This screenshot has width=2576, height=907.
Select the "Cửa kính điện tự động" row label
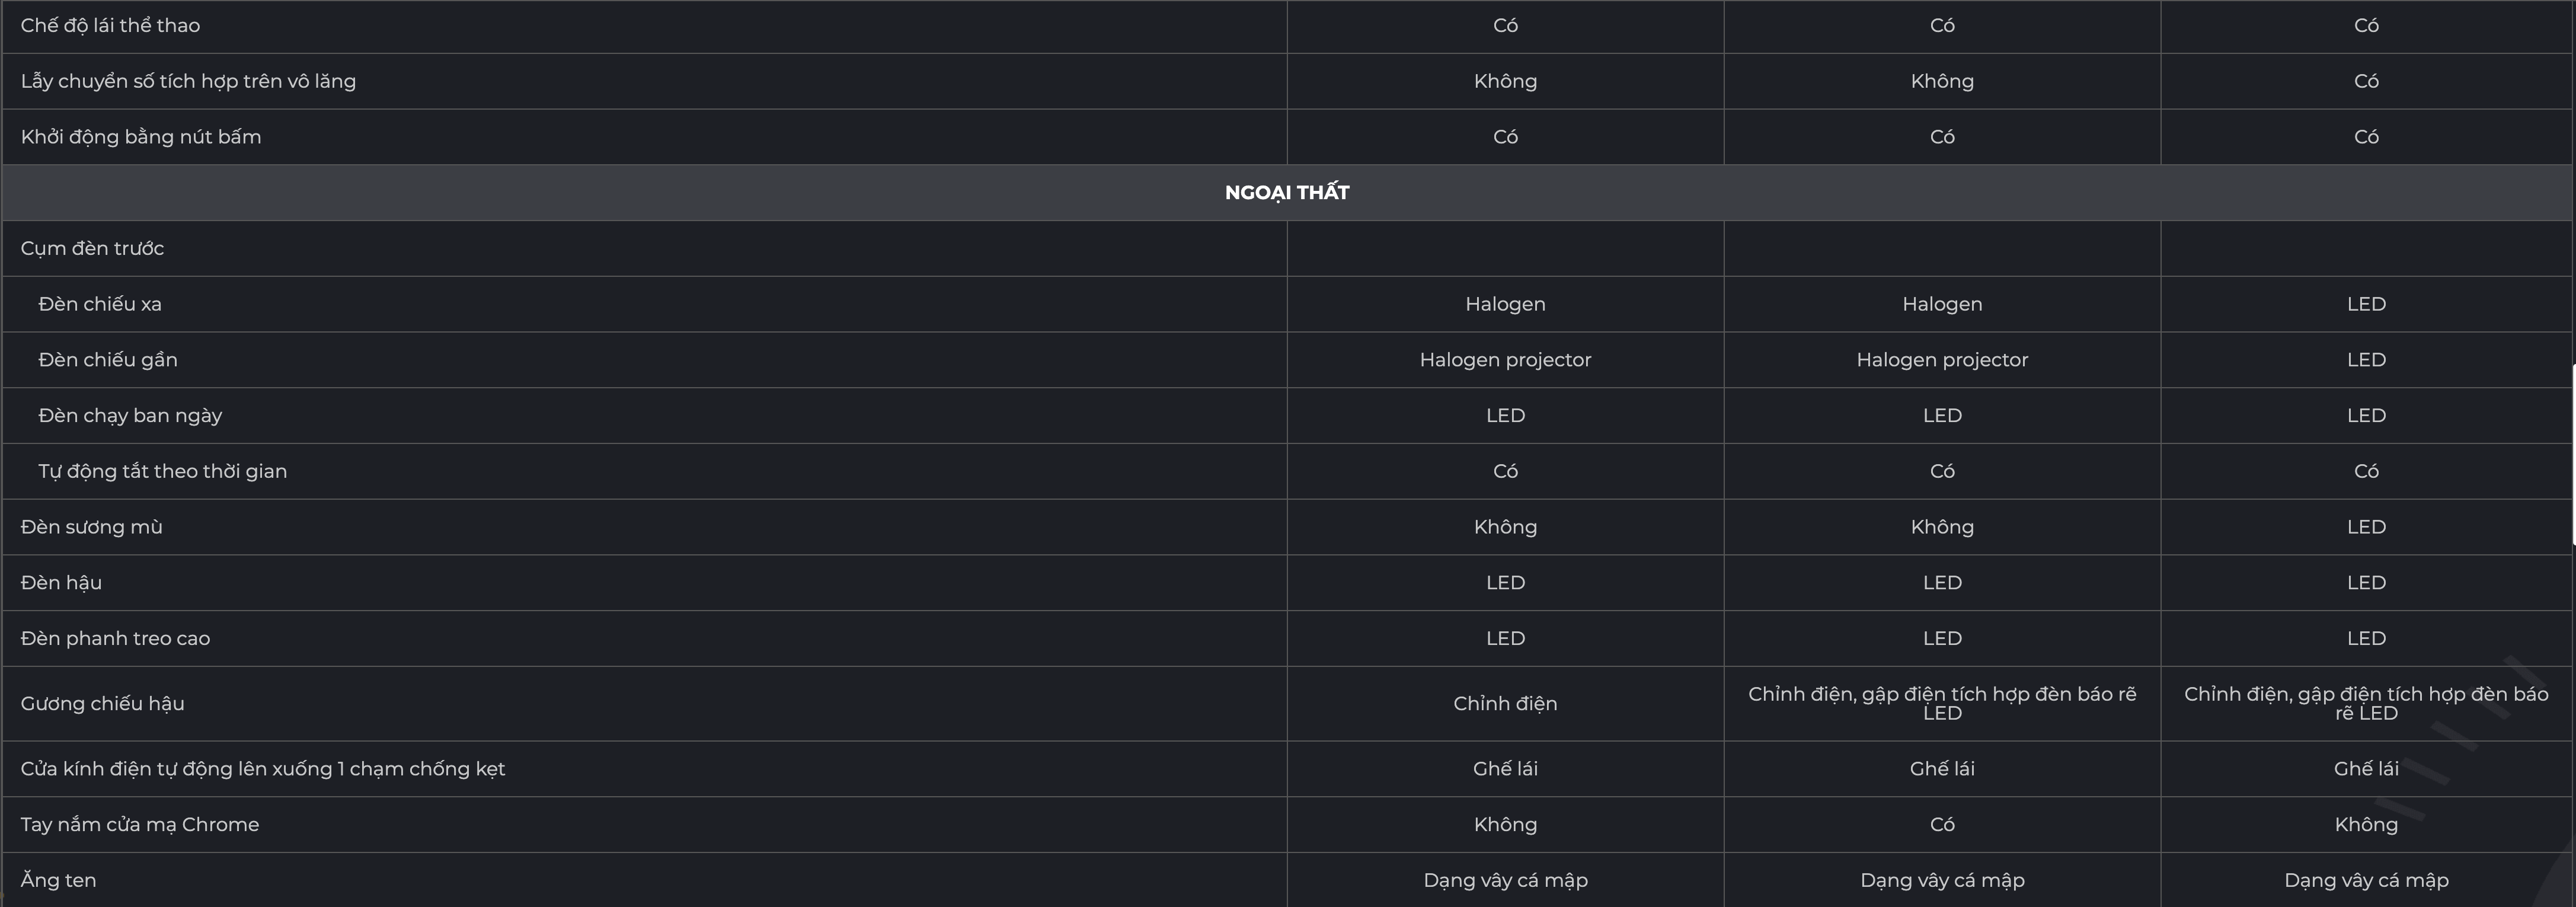(x=262, y=769)
